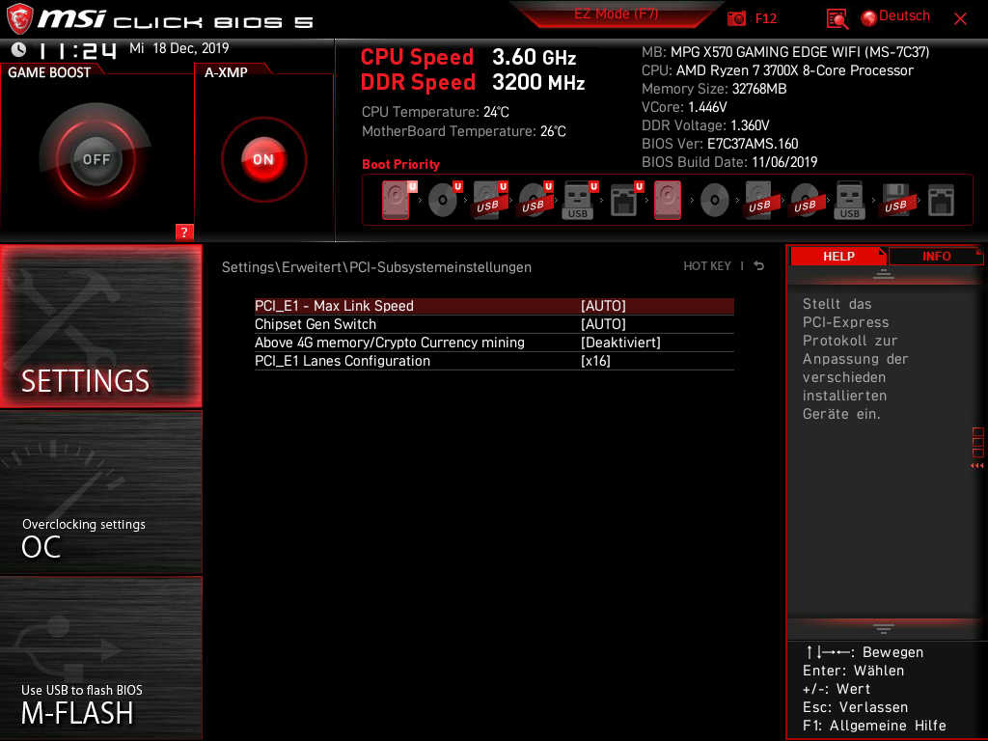988x741 pixels.
Task: Click the DDR Voltage 1.360V reading
Action: pos(705,125)
